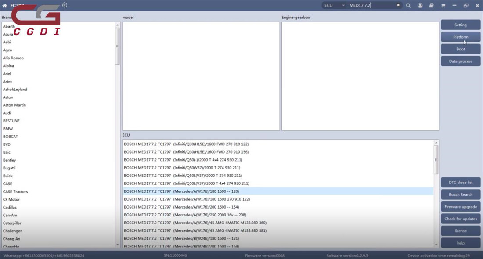Select ECU Infiniti Q50L(V37) 2000 T 4x4
Image resolution: width=483 pixels, height=259 pixels.
pos(278,183)
